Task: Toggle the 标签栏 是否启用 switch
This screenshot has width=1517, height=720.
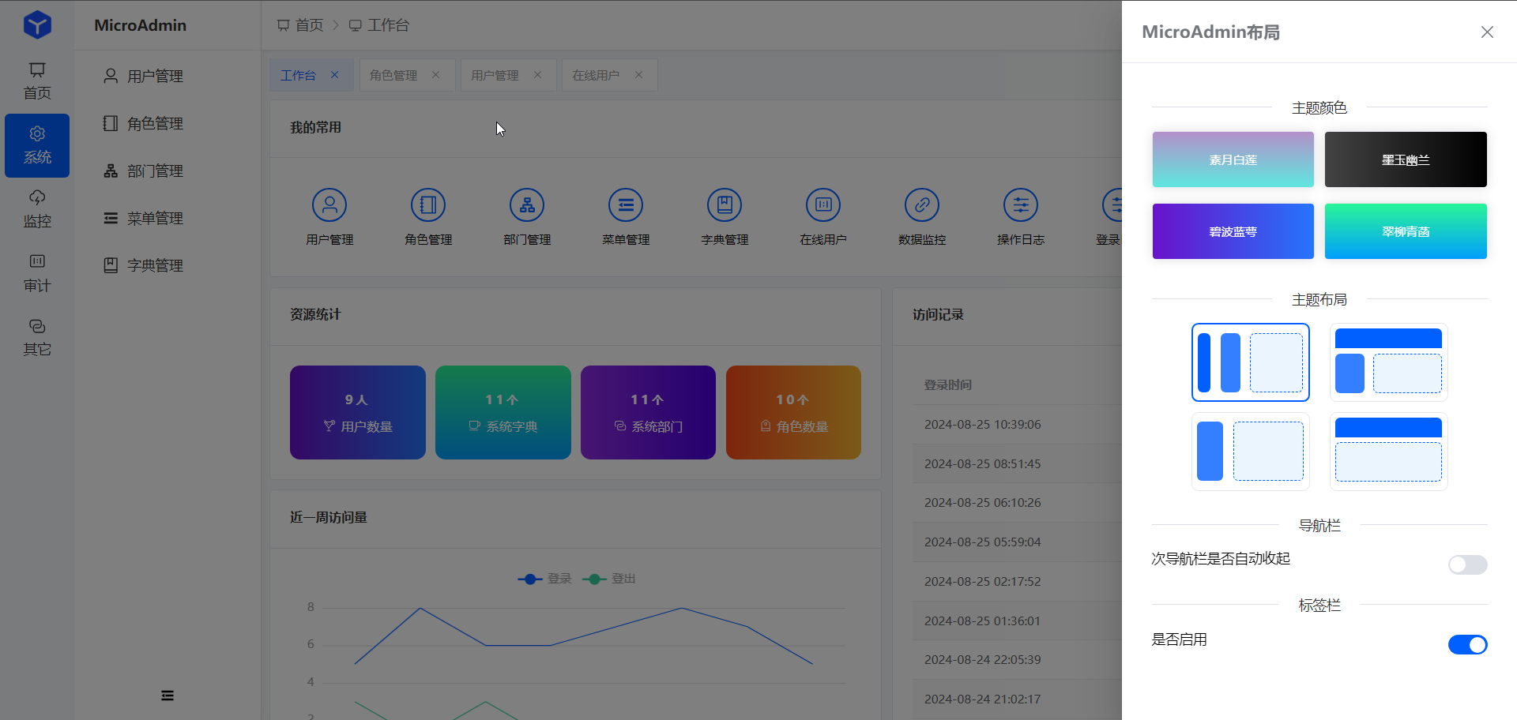Action: [x=1467, y=645]
